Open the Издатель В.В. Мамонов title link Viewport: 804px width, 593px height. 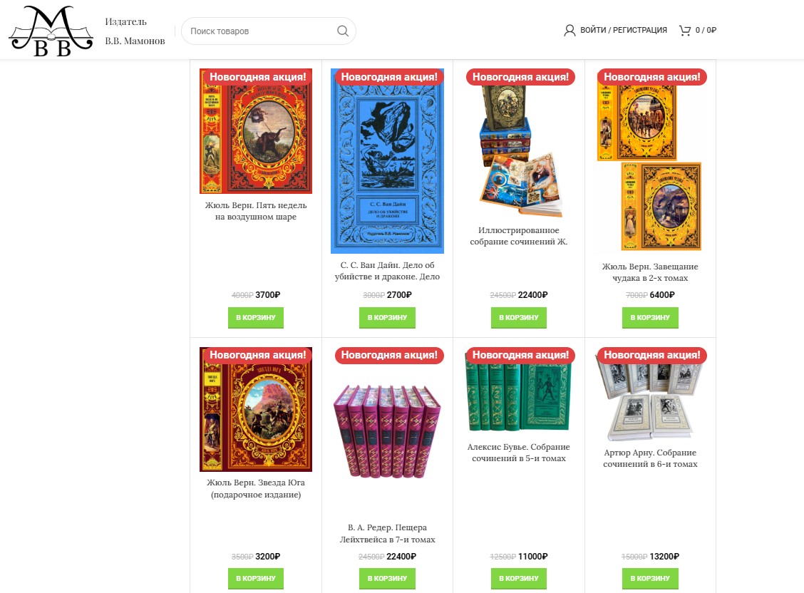tap(135, 31)
